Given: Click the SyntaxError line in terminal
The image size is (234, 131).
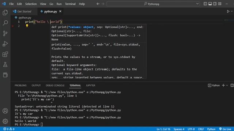Looking at the screenshot, I should click(64, 107).
